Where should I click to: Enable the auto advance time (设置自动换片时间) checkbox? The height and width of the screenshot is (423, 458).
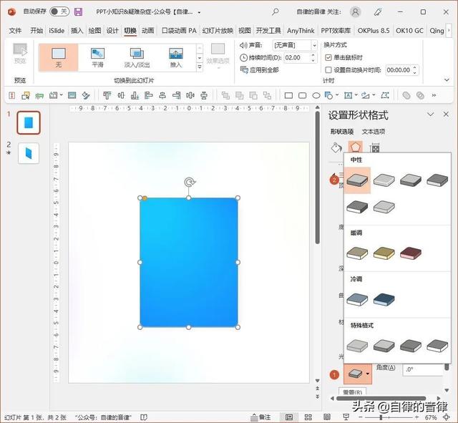(x=328, y=70)
